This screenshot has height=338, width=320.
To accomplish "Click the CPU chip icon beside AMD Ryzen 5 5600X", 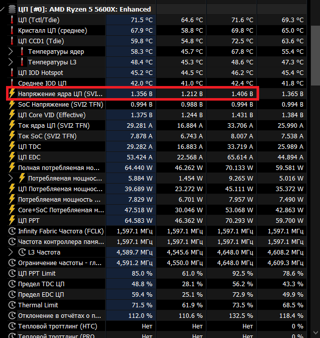I will [12, 9].
